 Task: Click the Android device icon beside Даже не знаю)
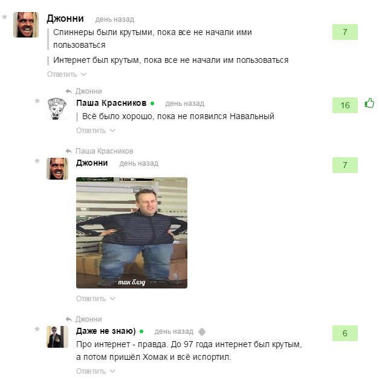pos(202,331)
